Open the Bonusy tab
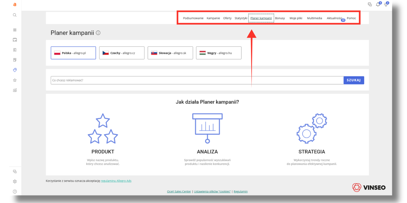The height and width of the screenshot is (203, 407). tap(280, 18)
